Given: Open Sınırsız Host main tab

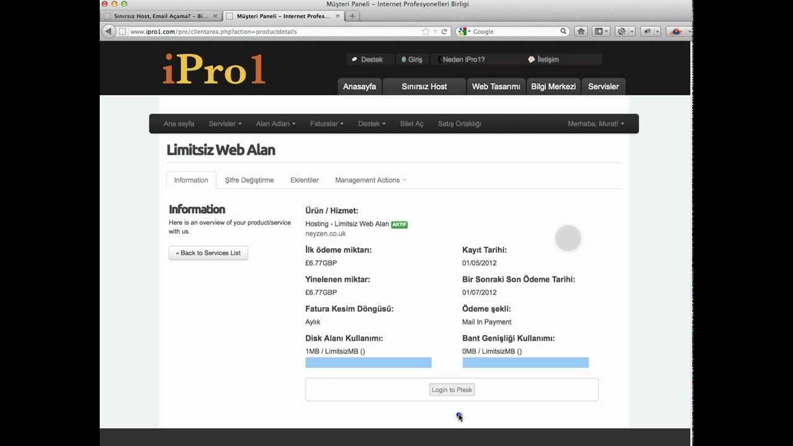Looking at the screenshot, I should tap(424, 87).
